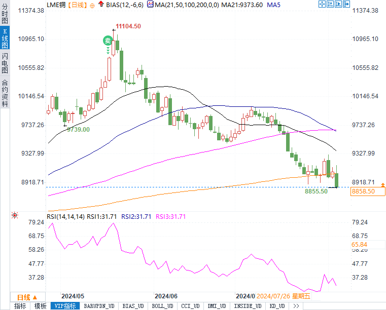The width and height of the screenshot is (386, 310).
Task: Click the third blue chart-tool icon at the top right
Action: (338, 4)
